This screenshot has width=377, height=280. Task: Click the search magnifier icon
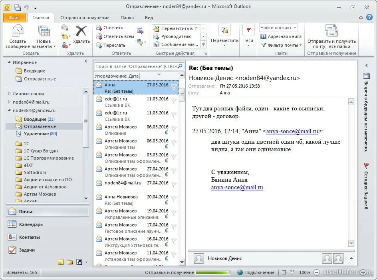180,66
